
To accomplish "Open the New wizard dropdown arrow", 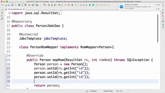I will pos(4,5).
